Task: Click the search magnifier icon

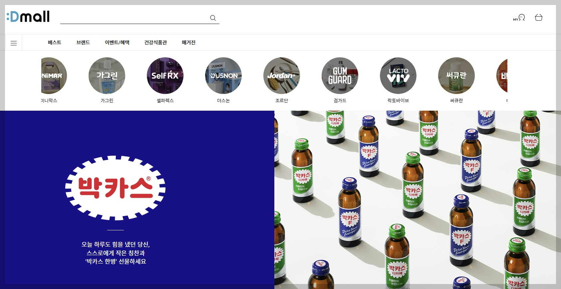Action: tap(213, 18)
